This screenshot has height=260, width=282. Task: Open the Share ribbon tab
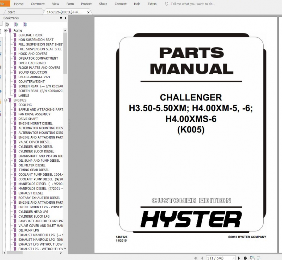pyautogui.click(x=103, y=4)
